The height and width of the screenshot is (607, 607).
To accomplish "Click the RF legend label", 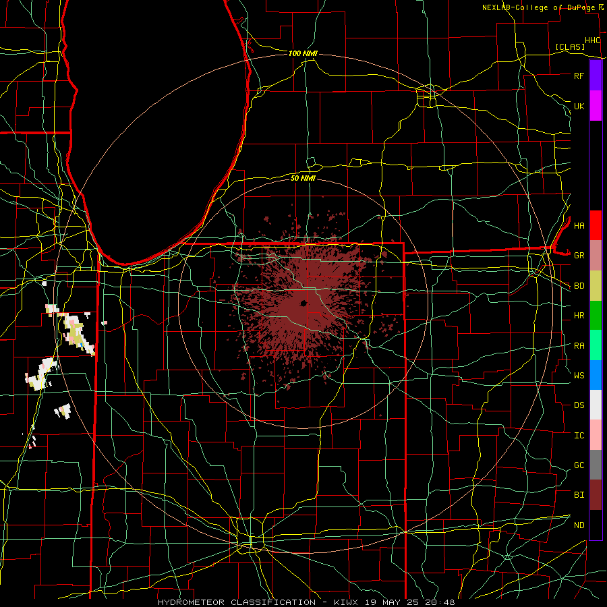I will pyautogui.click(x=579, y=76).
